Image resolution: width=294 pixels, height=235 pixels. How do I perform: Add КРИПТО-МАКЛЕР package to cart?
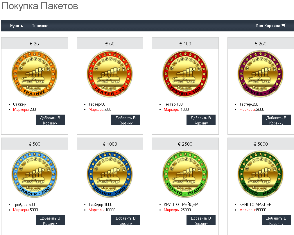[276, 220]
